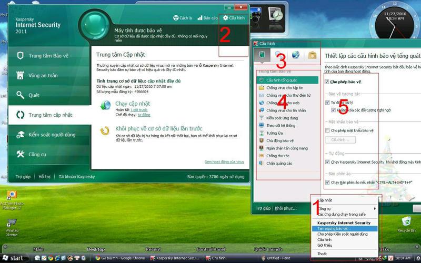
Task: Click the Windows start button
Action: 15,258
